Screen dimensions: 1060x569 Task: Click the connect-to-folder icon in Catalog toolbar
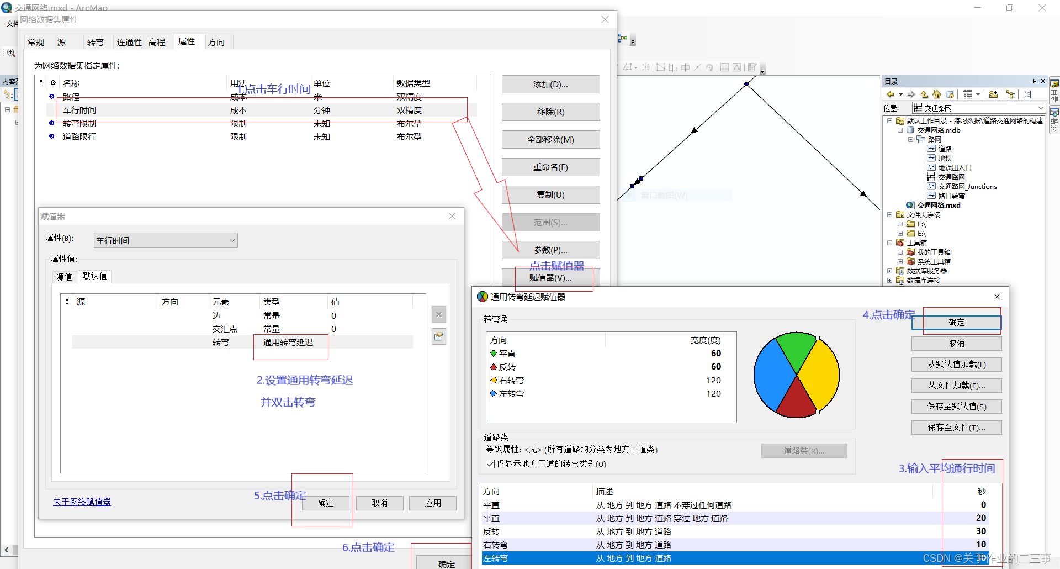994,94
